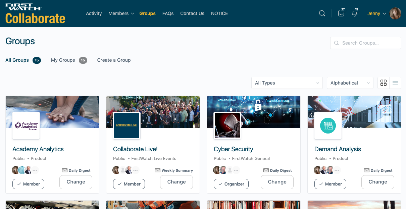Open the inbox messages icon
The height and width of the screenshot is (209, 406).
[x=341, y=13]
